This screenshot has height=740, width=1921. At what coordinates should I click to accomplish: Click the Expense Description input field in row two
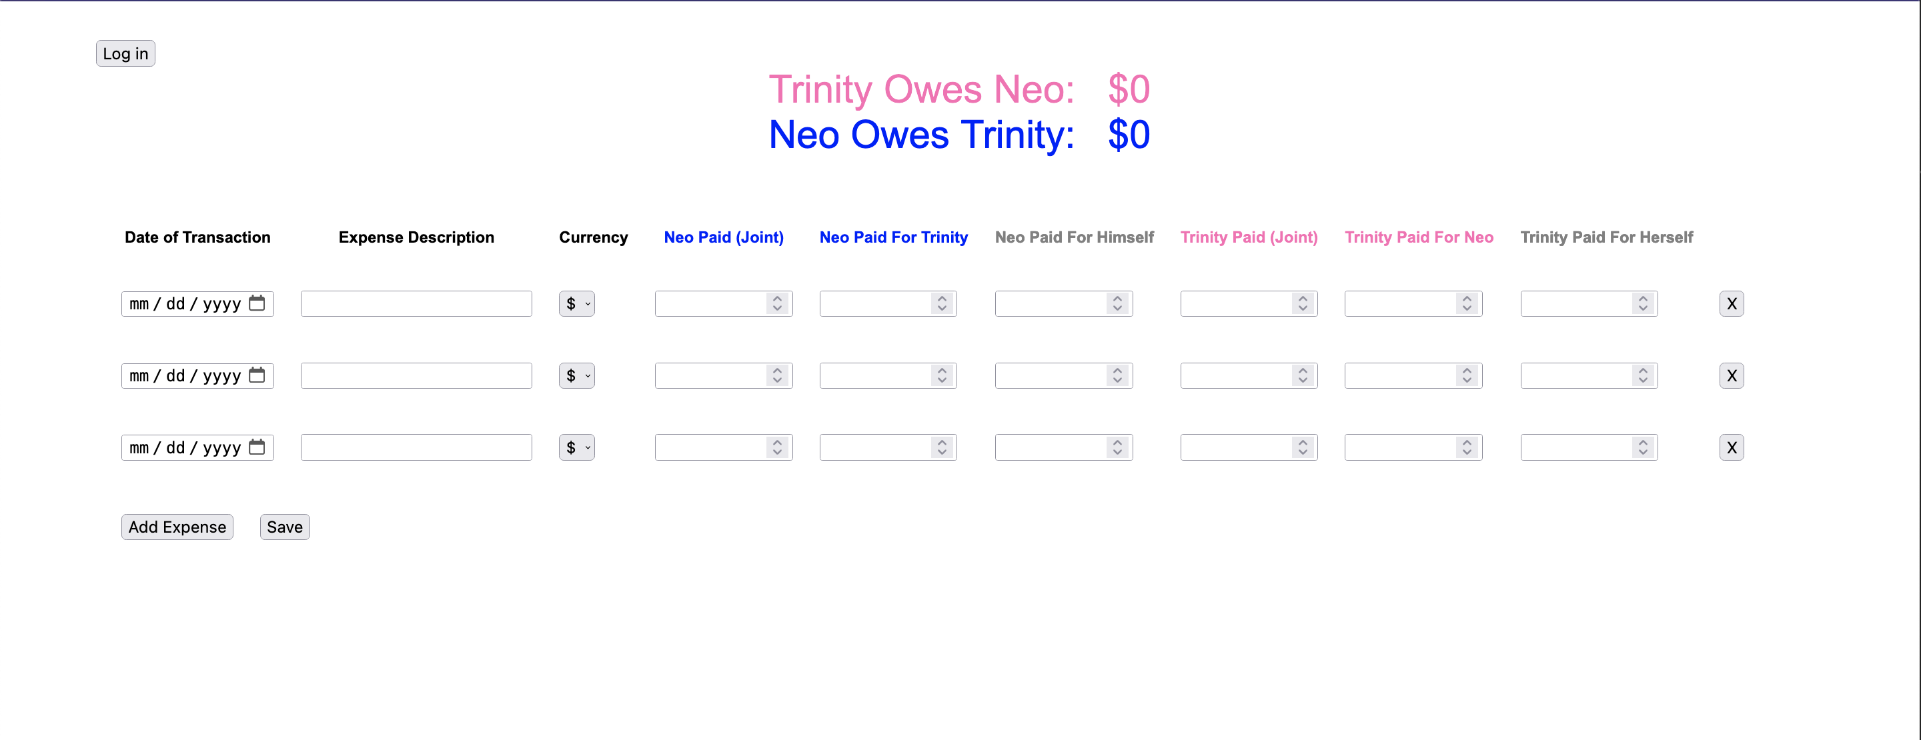pyautogui.click(x=414, y=375)
